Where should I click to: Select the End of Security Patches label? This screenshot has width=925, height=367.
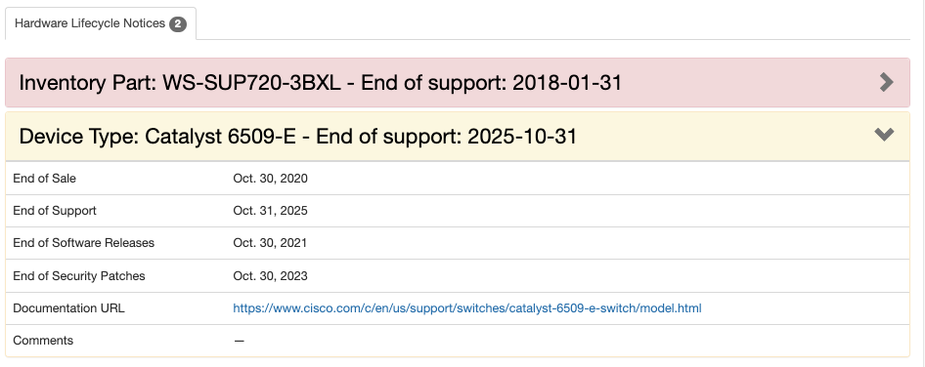(x=79, y=275)
